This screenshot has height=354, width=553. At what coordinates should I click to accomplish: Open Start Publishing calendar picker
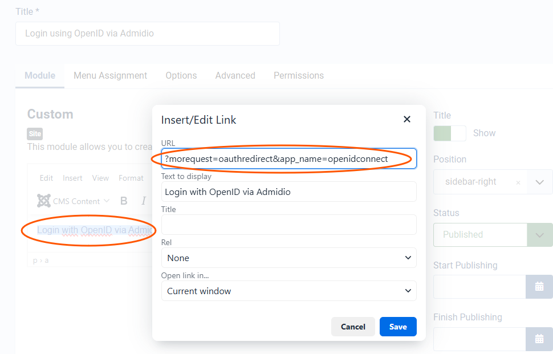pos(539,287)
